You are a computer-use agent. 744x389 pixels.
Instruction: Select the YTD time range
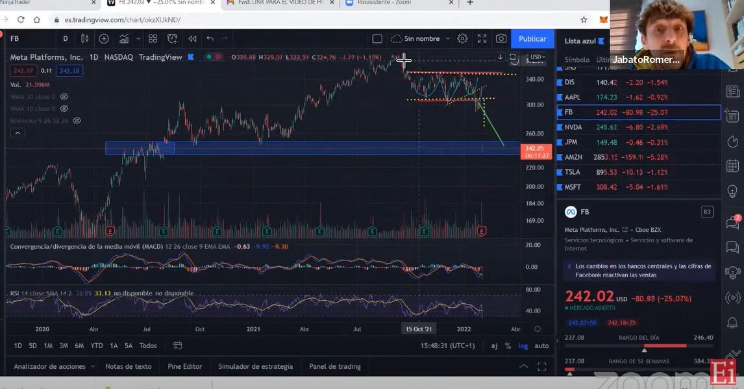click(x=96, y=346)
